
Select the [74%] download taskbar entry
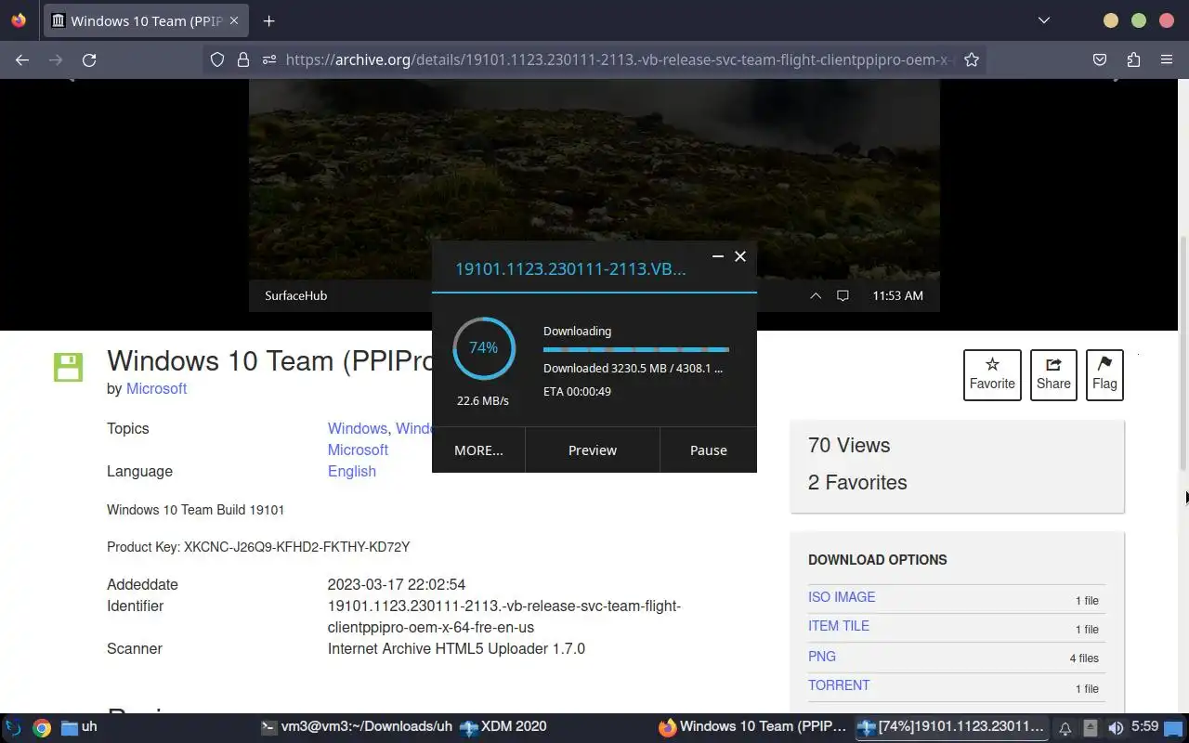coord(951,727)
